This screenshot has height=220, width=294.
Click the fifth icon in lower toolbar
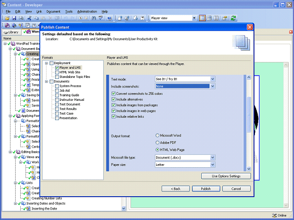[34, 25]
